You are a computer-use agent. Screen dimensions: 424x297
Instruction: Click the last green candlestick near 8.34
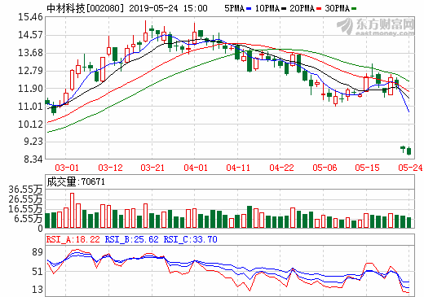(409, 151)
